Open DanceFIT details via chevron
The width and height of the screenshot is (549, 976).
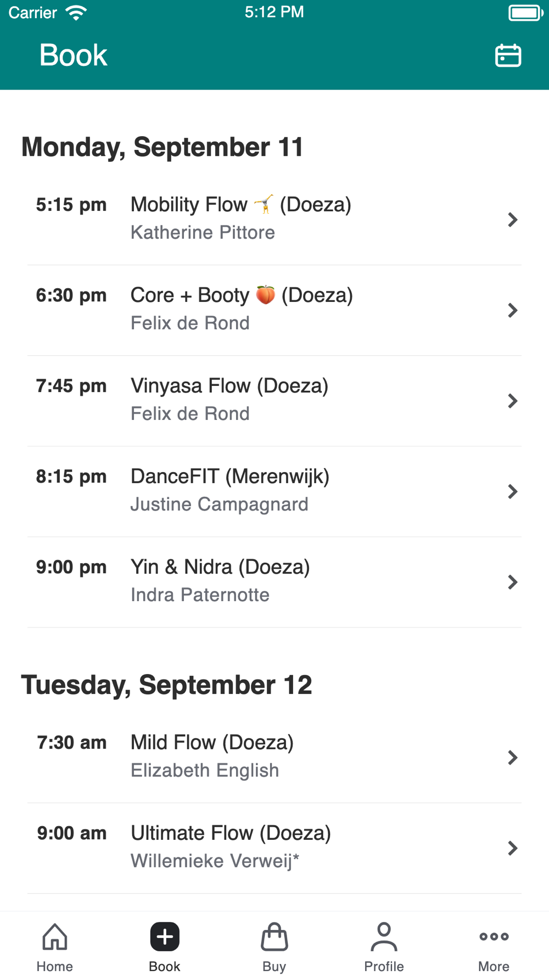pos(512,491)
